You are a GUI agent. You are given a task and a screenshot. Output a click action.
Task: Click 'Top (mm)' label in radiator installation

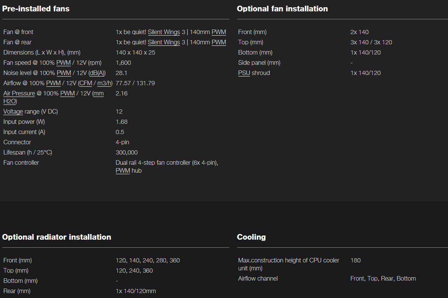[x=16, y=271]
